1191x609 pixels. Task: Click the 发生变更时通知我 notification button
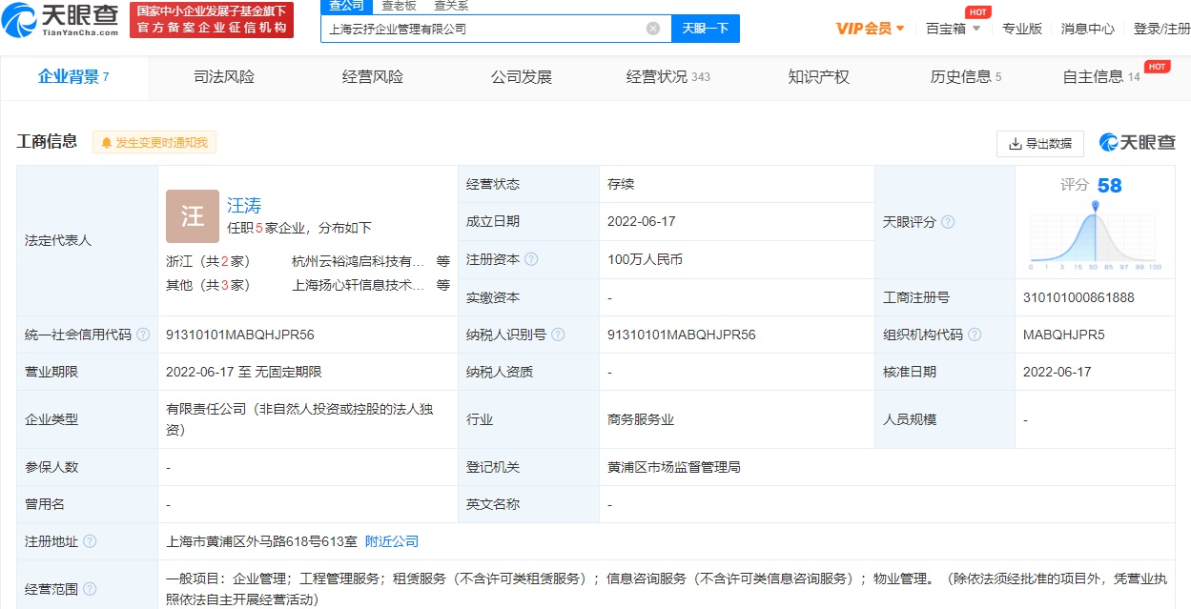coord(154,143)
